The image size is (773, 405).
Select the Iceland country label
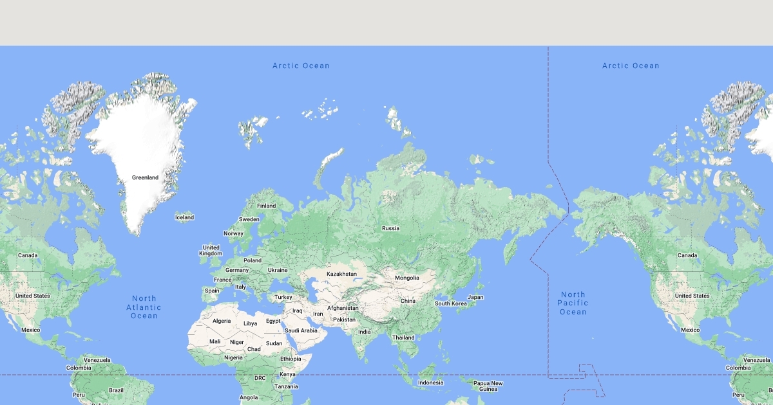[184, 217]
